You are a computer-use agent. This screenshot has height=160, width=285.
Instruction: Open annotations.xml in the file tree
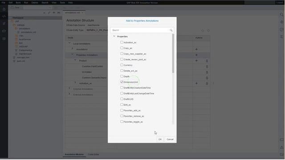click(x=28, y=32)
